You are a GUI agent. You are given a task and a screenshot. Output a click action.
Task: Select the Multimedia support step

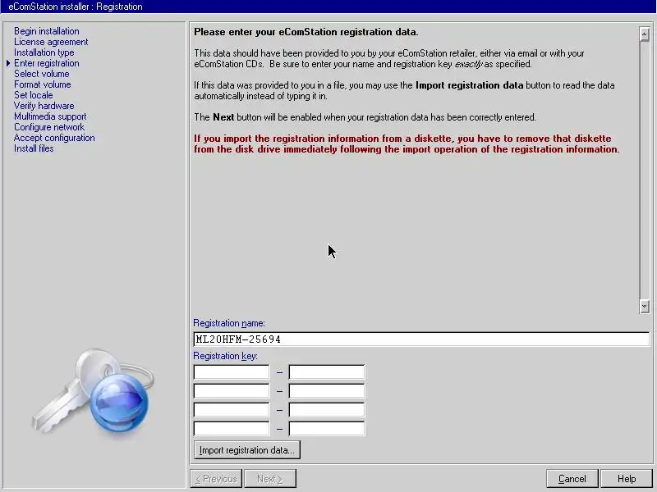click(50, 116)
